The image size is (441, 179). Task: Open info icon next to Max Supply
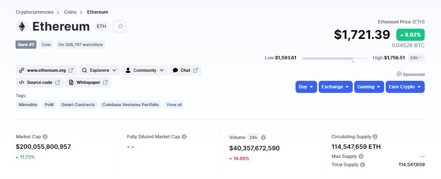pos(361,156)
